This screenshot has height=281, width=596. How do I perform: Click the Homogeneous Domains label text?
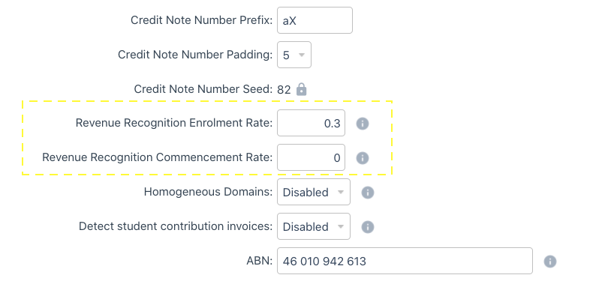coord(208,192)
